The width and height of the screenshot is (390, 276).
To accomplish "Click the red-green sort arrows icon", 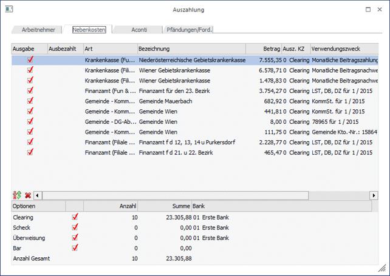I will tap(16, 195).
